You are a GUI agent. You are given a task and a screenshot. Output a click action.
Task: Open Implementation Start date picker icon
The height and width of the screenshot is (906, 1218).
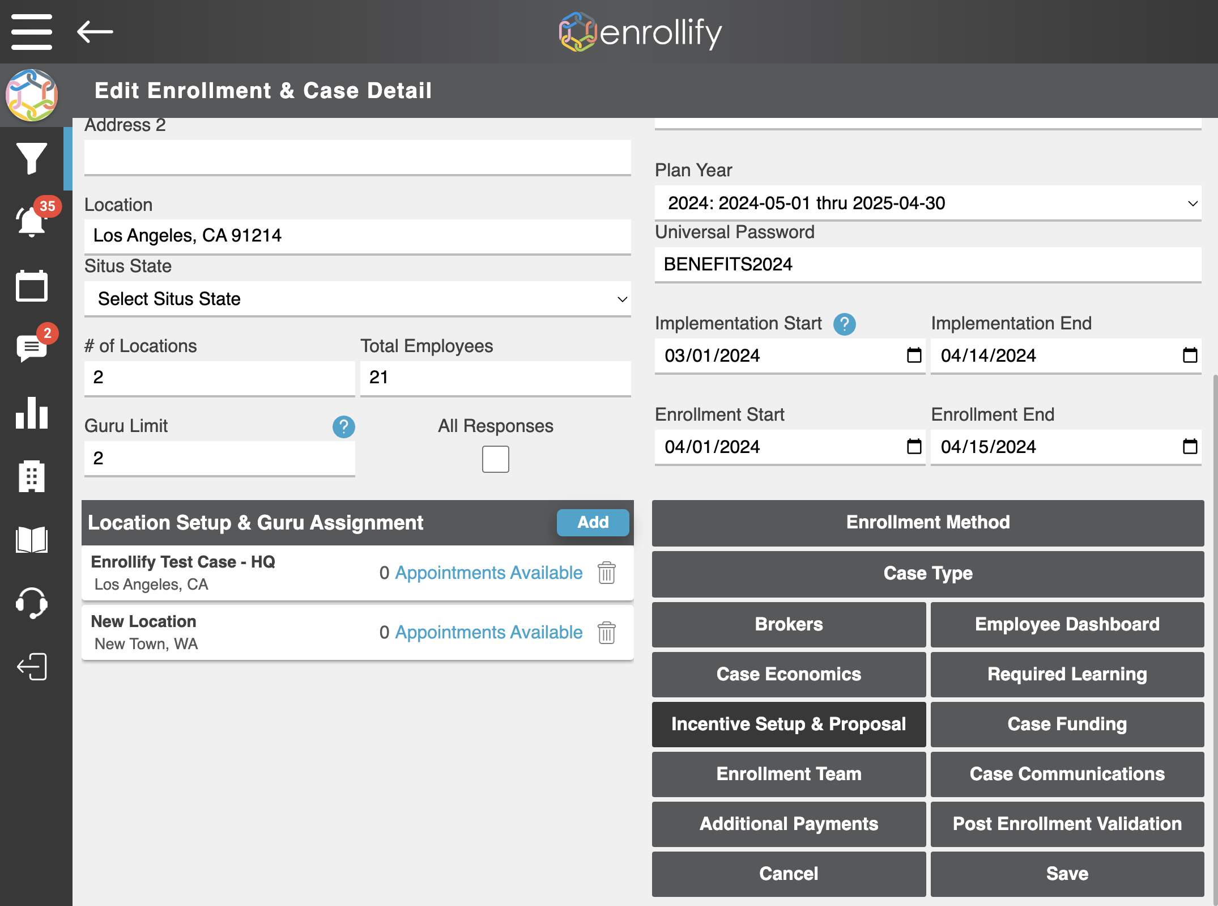(x=914, y=355)
